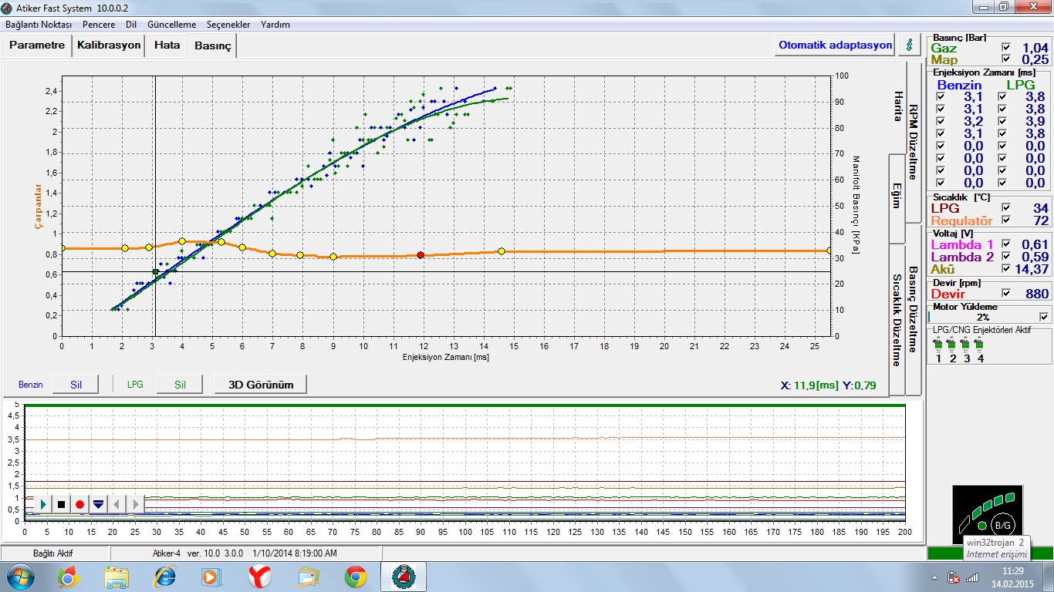Toggle the LPG 3,9 injection checkbox
The height and width of the screenshot is (592, 1054).
[x=1002, y=122]
